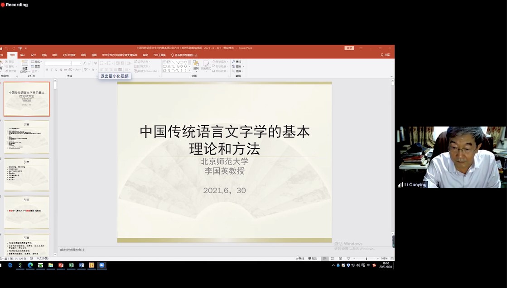The image size is (507, 288).
Task: Toggle strikethrough formatting
Action: [66, 70]
